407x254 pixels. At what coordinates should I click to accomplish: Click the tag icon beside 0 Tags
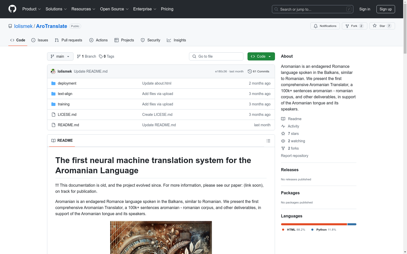[x=101, y=56]
